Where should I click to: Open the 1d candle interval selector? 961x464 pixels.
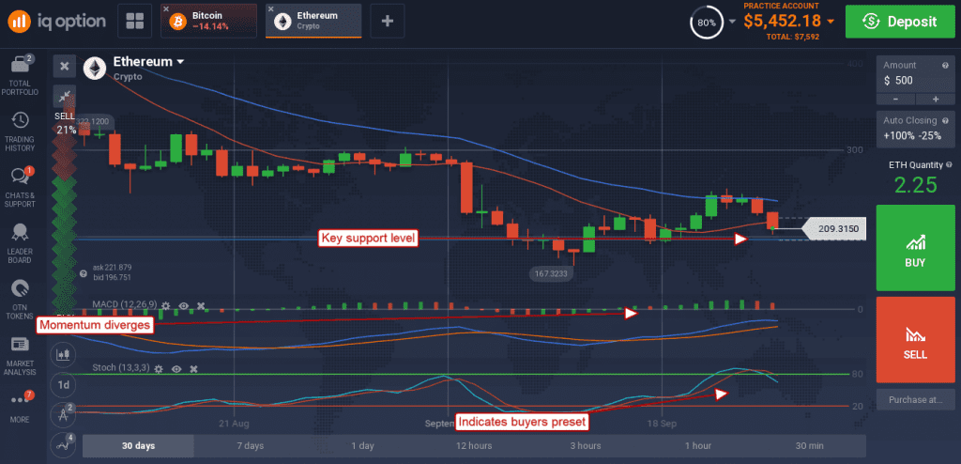tap(63, 385)
